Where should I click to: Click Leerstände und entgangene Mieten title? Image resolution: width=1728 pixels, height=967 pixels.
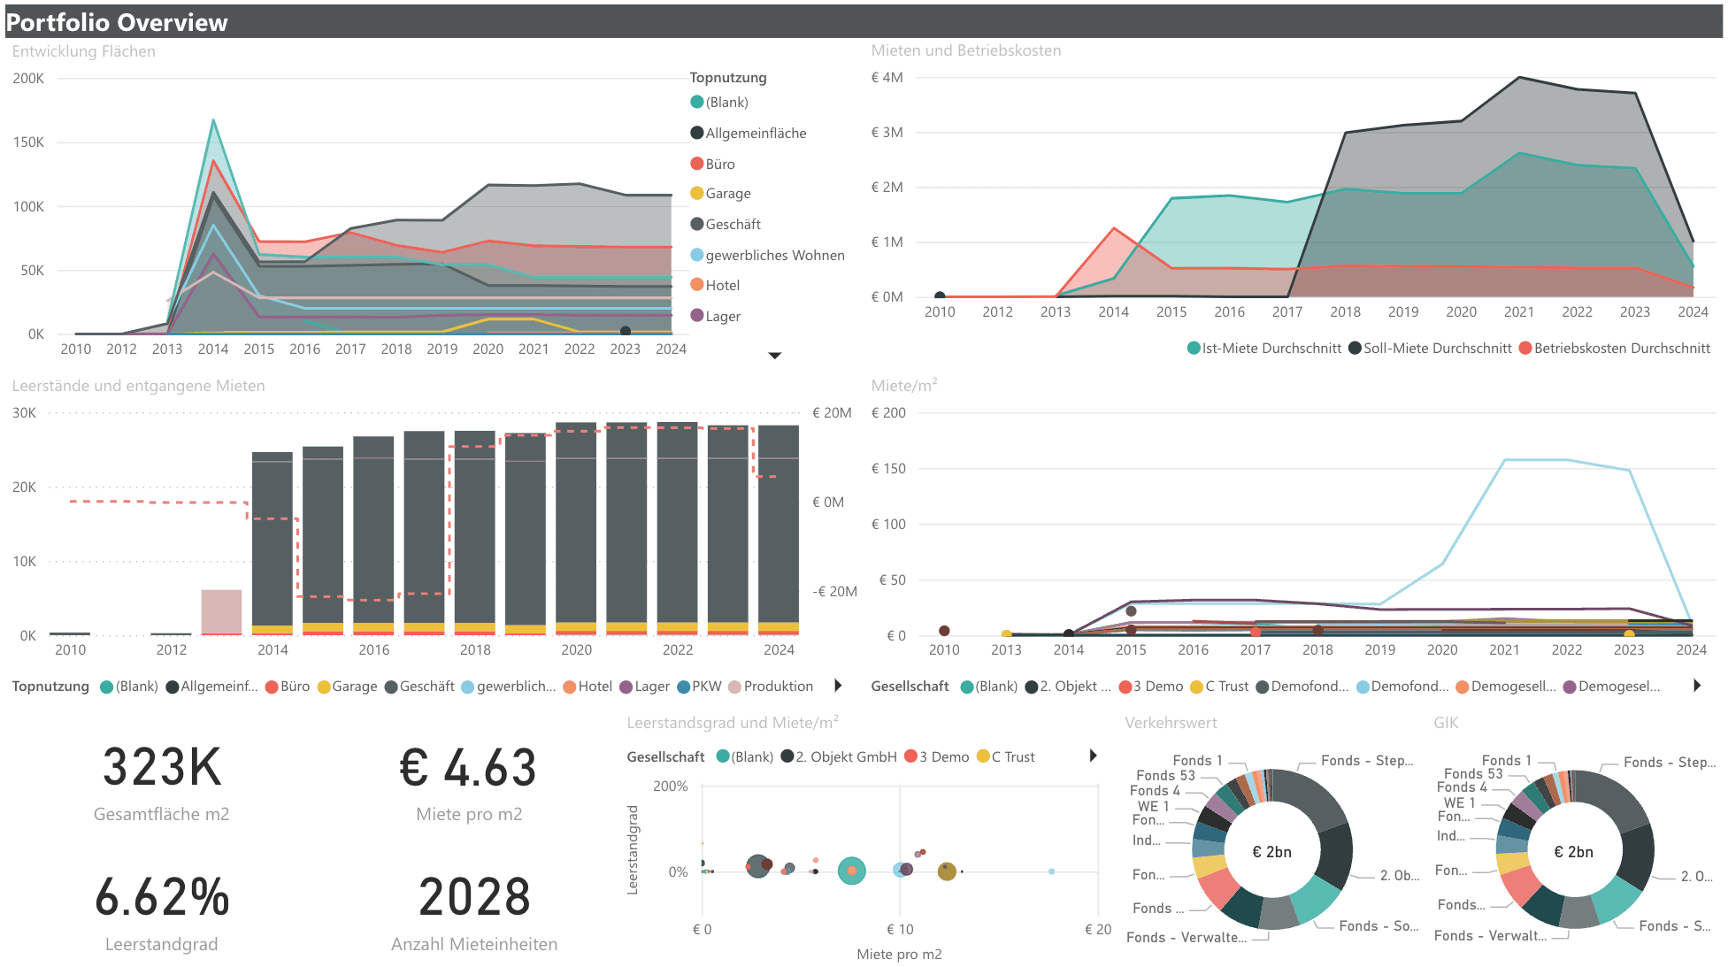pyautogui.click(x=139, y=386)
